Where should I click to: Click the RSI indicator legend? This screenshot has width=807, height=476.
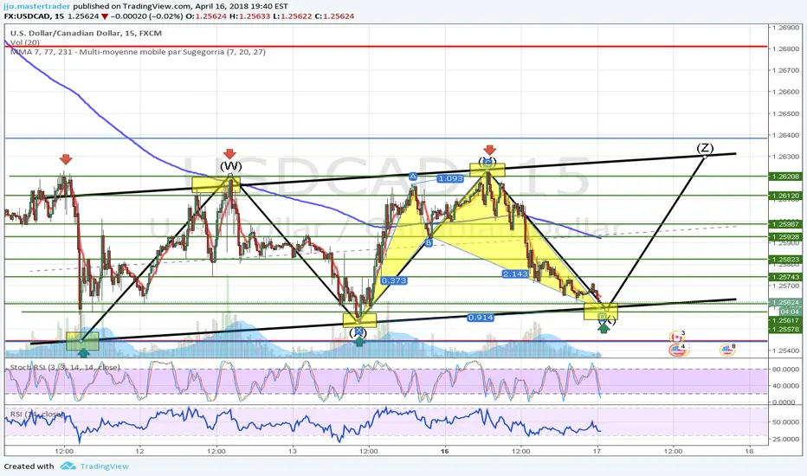37,414
